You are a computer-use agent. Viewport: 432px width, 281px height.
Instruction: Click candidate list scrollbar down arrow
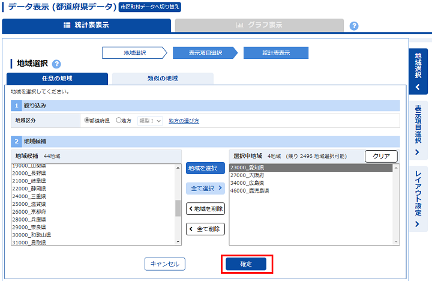[x=178, y=242]
